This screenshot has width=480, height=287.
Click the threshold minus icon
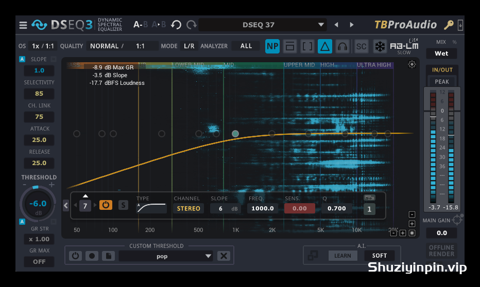pos(25,185)
